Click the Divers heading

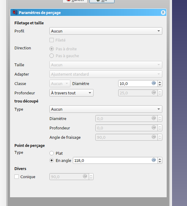20,168
